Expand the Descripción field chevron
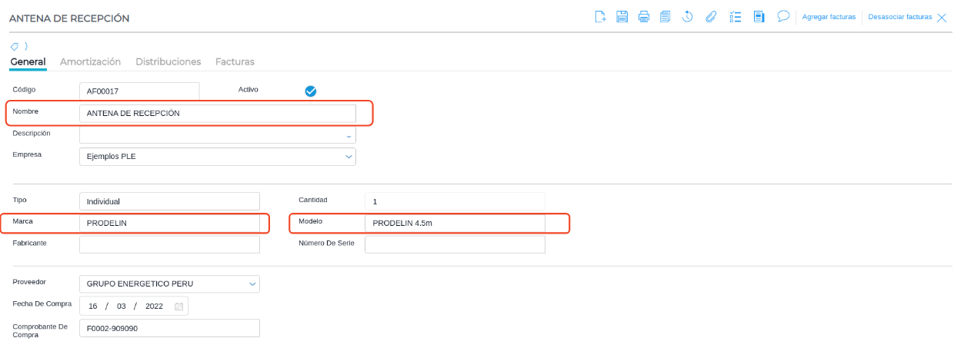The height and width of the screenshot is (358, 964). click(349, 136)
